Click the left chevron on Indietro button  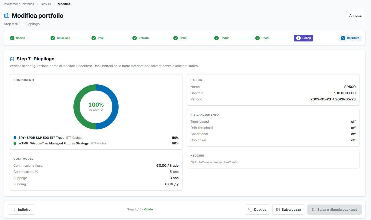pyautogui.click(x=14, y=210)
